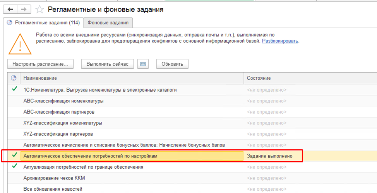Click status cell of Все обновления новостей row
The image size is (377, 193).
click(x=310, y=189)
